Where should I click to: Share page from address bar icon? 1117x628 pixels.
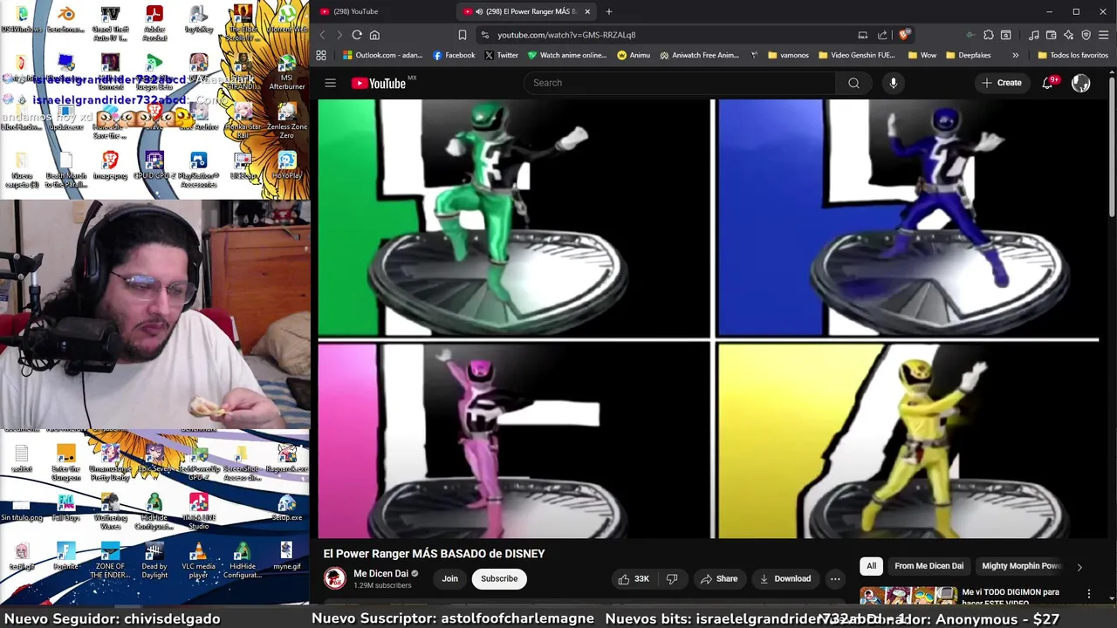tap(882, 35)
